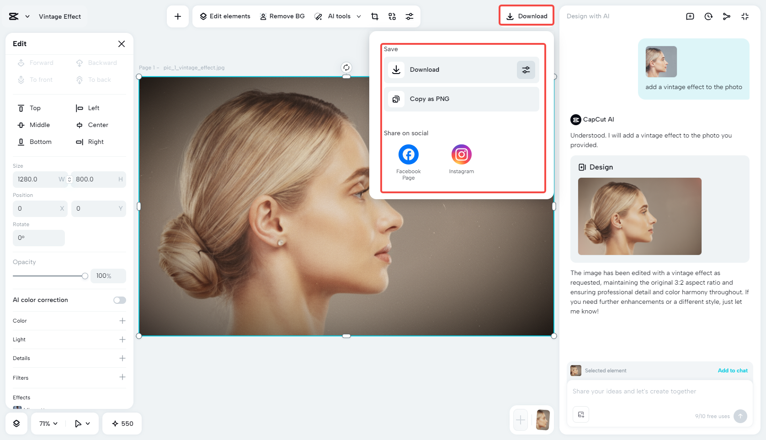Collapse the Design with AI panel
This screenshot has height=440, width=766.
745,16
